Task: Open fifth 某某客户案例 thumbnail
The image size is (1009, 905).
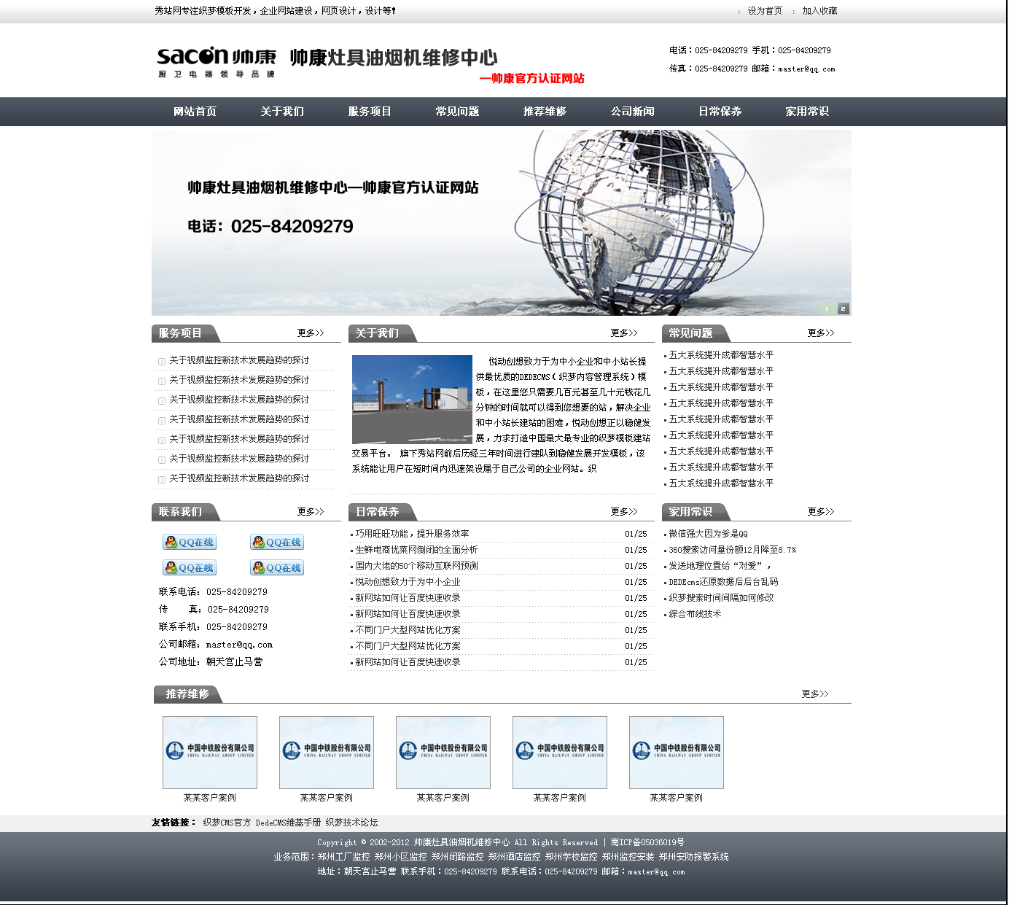Action: [677, 753]
